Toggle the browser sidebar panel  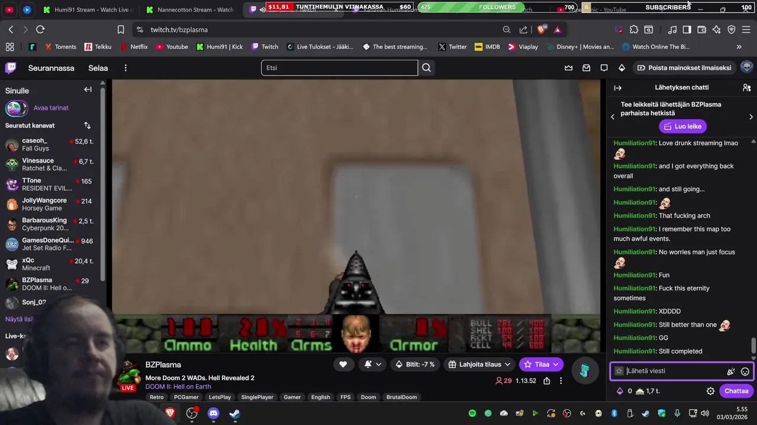(687, 30)
